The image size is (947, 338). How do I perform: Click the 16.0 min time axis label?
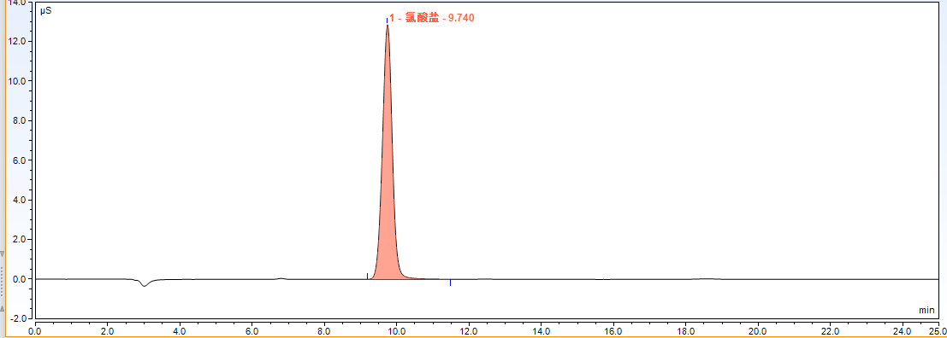coord(613,331)
